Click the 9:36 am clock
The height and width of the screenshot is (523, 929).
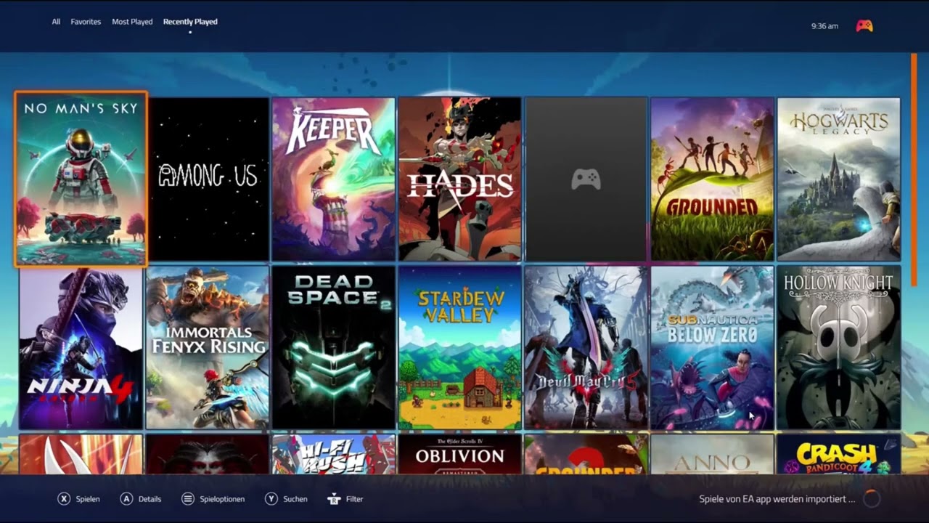pyautogui.click(x=824, y=26)
